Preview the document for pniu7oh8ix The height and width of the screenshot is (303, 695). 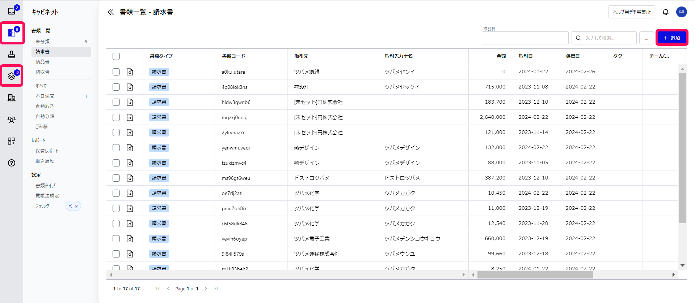(130, 208)
